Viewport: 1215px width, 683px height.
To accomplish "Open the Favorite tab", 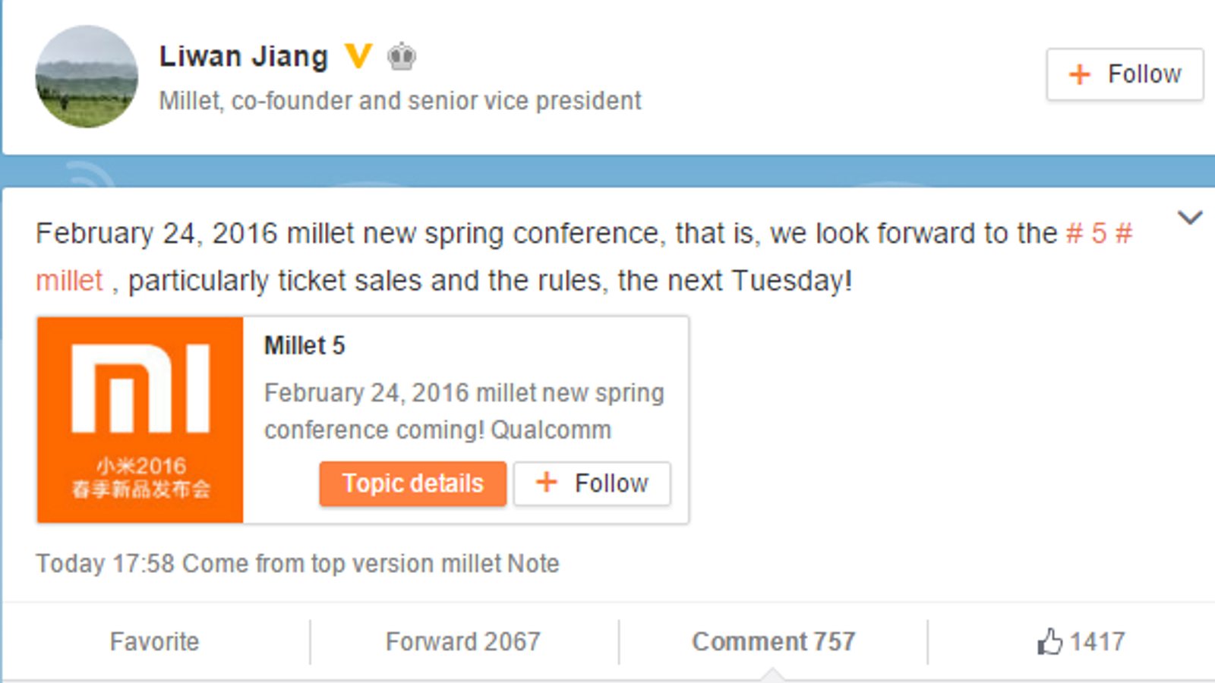I will tap(154, 641).
